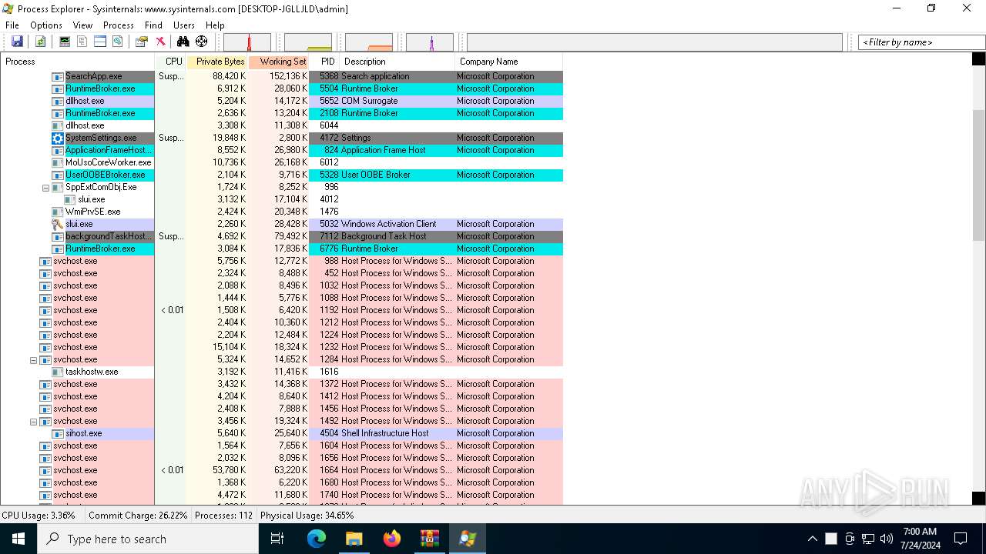
Task: Click the 'COM Surrogate' description cell
Action: click(x=370, y=101)
